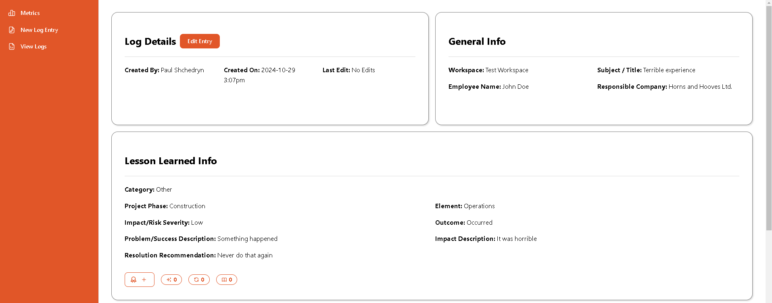Select the New Log Entry sidebar label
This screenshot has width=772, height=303.
[39, 30]
